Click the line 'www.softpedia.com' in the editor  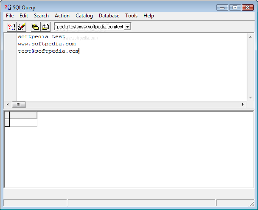47,44
